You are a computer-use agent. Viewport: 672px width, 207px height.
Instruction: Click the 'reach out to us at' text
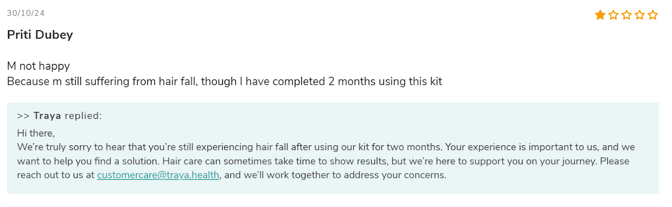[x=55, y=175]
